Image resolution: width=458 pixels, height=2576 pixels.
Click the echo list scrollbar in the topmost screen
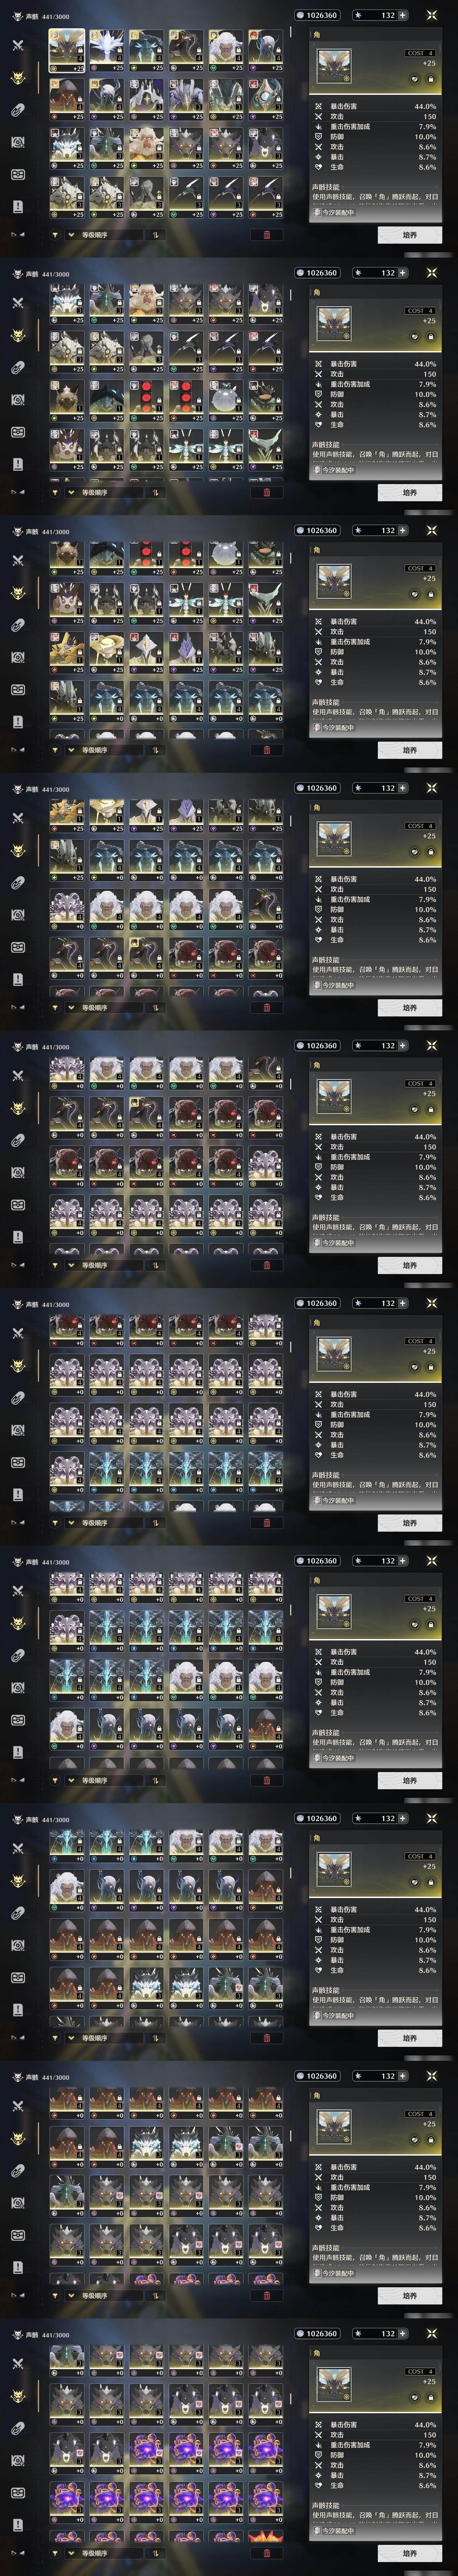pyautogui.click(x=291, y=32)
